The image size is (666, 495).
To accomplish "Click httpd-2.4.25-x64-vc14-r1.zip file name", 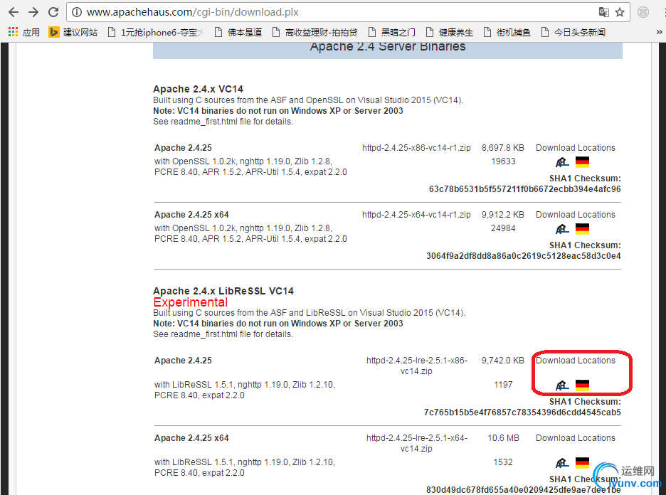I will 416,215.
